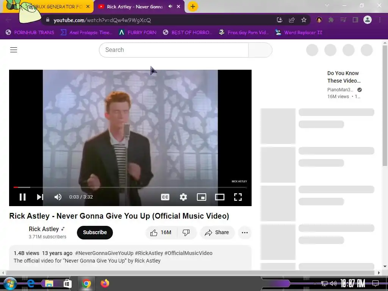Close the first generator tab
388x291 pixels.
tap(88, 7)
